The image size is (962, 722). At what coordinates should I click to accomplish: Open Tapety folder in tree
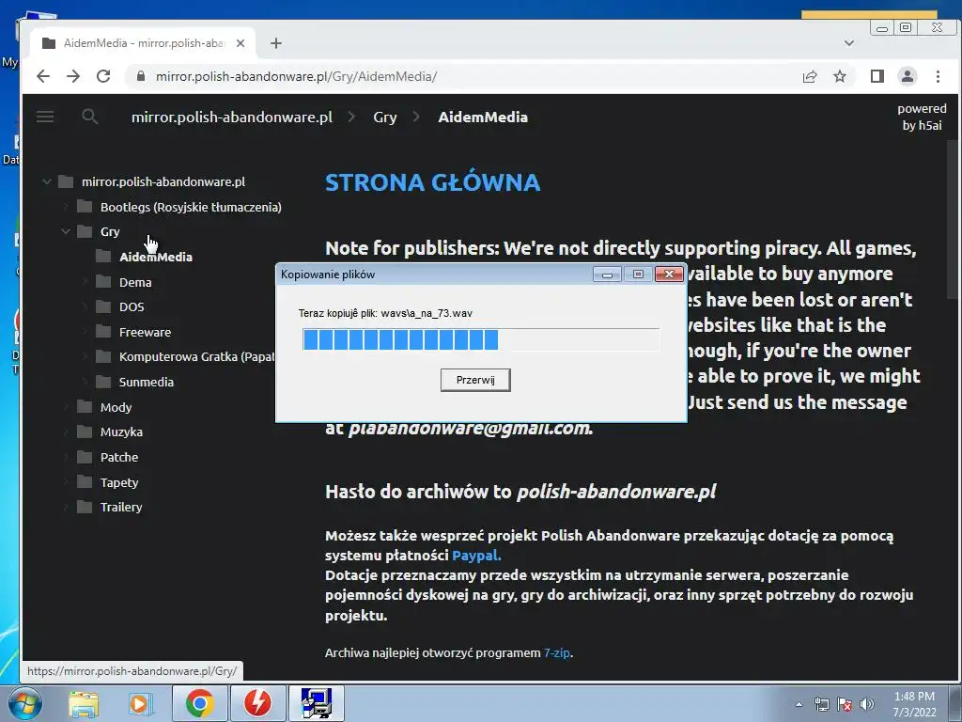(119, 482)
